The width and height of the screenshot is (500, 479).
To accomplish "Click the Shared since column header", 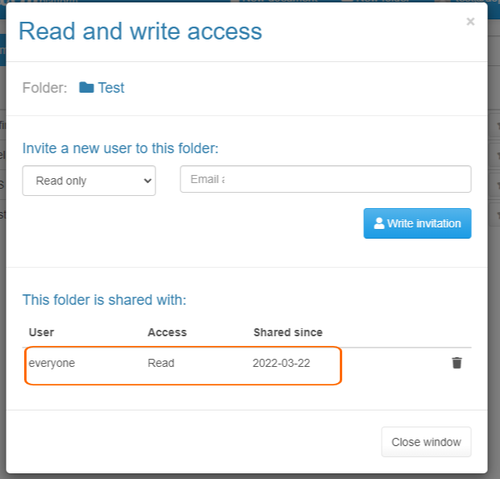I will click(x=288, y=332).
